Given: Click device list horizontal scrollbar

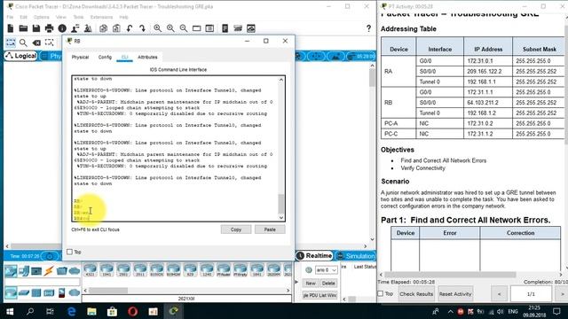Looking at the screenshot, I should click(x=108, y=291).
